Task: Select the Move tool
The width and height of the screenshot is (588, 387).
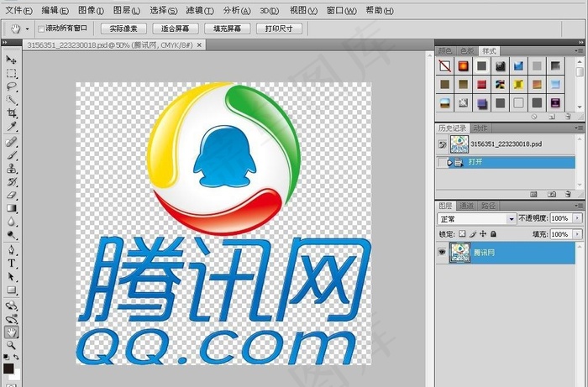Action: (11, 60)
